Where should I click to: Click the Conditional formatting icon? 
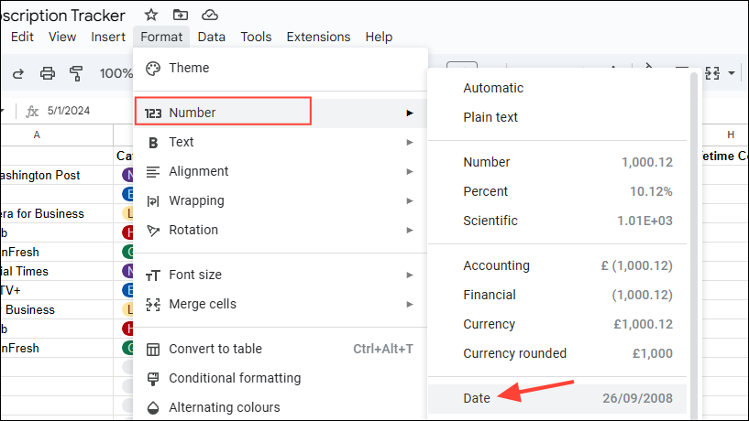153,379
